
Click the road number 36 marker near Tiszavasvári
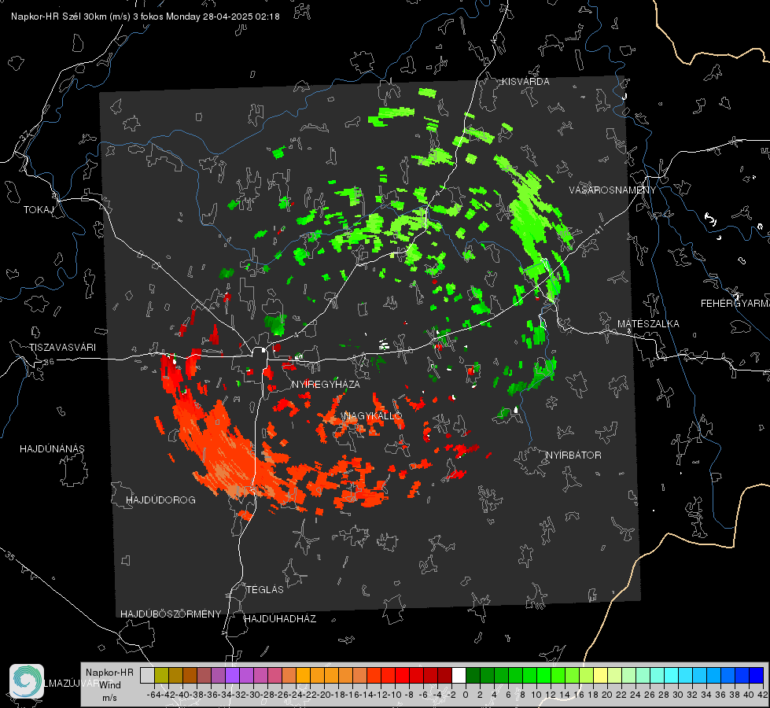pos(49,362)
